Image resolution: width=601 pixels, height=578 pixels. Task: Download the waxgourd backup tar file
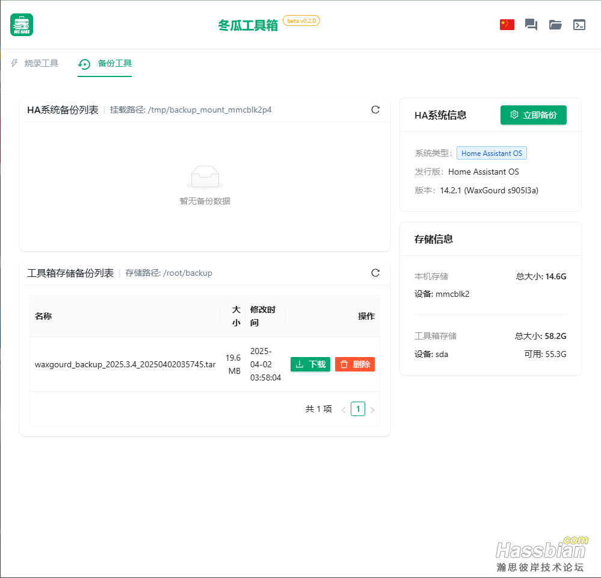pos(310,364)
